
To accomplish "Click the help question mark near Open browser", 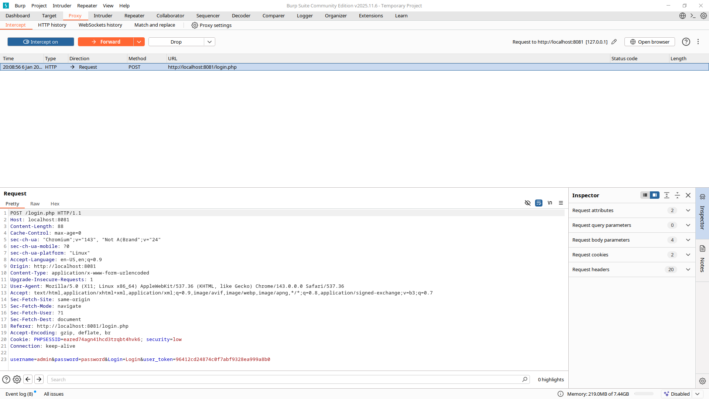I will coord(686,42).
